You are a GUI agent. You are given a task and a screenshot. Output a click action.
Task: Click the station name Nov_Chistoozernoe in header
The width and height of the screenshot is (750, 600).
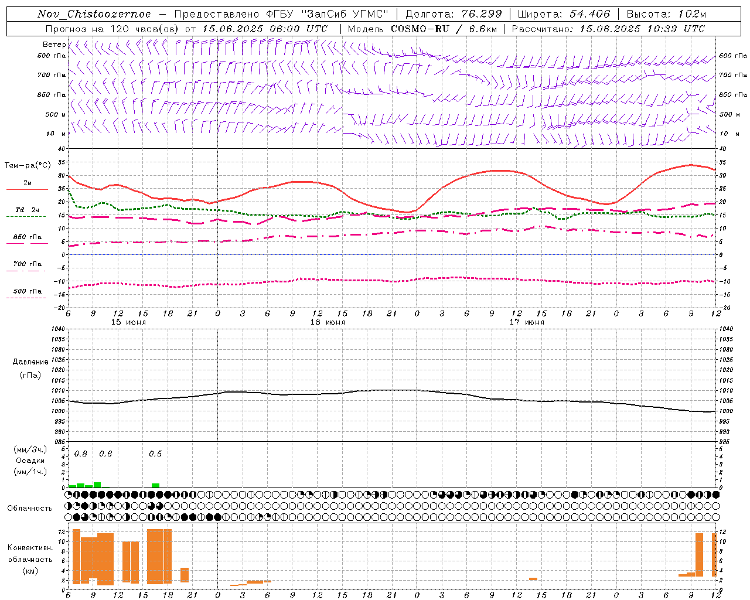(x=94, y=14)
